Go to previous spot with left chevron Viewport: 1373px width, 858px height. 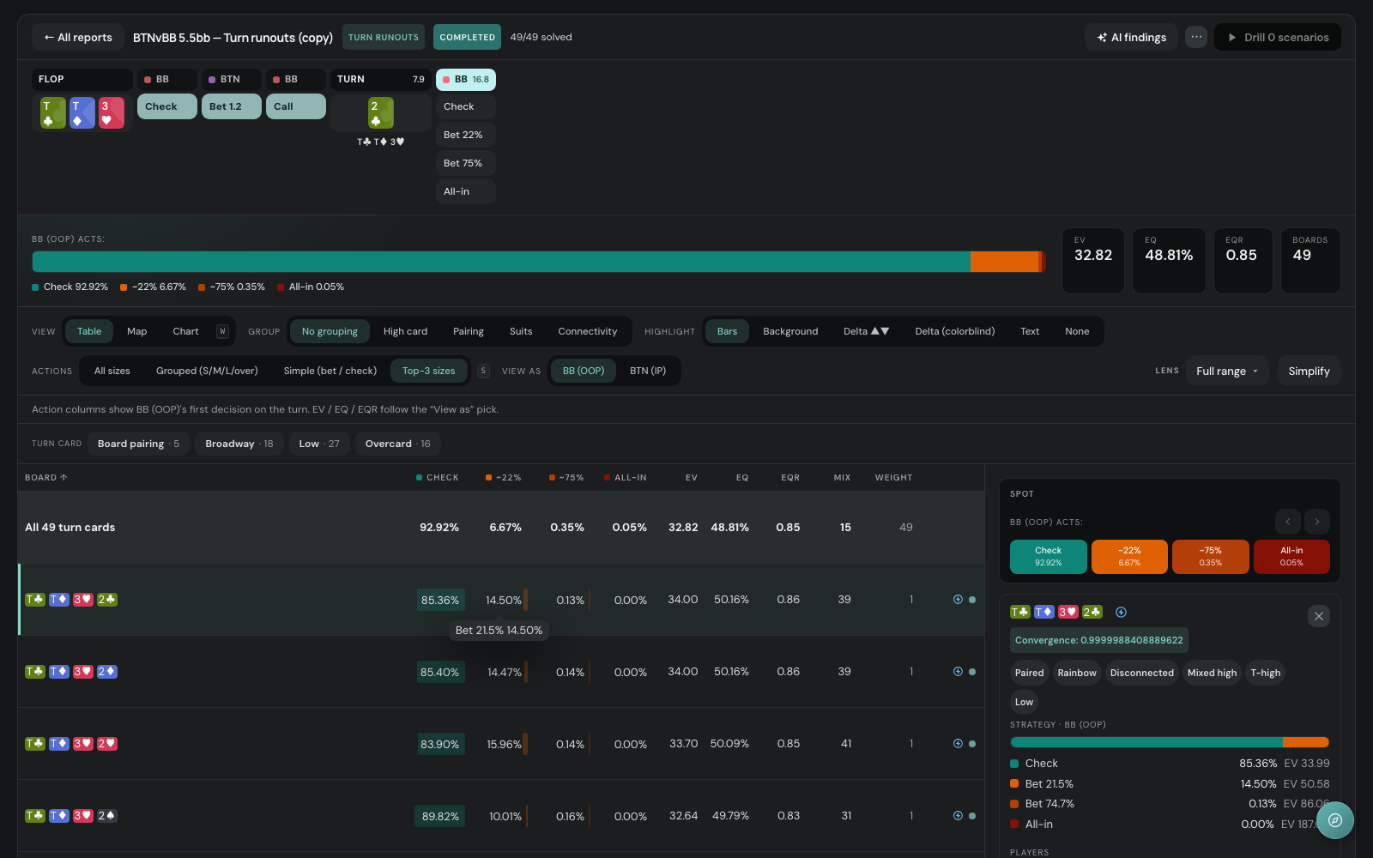1288,522
